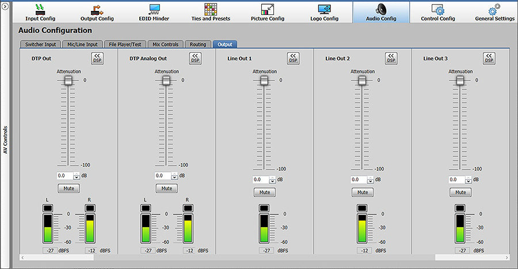Click Line Out 3 dB spinner arrows

coord(469,180)
